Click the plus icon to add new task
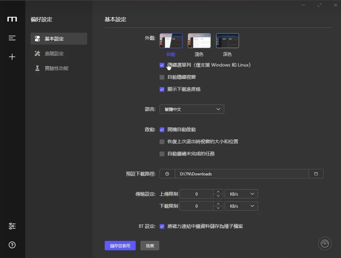The height and width of the screenshot is (258, 341). [12, 57]
